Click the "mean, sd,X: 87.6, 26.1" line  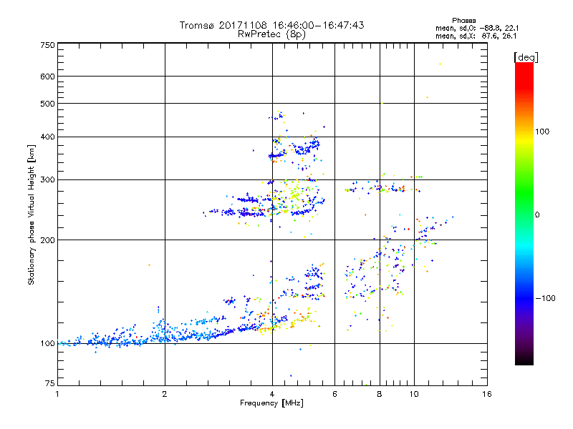(476, 36)
